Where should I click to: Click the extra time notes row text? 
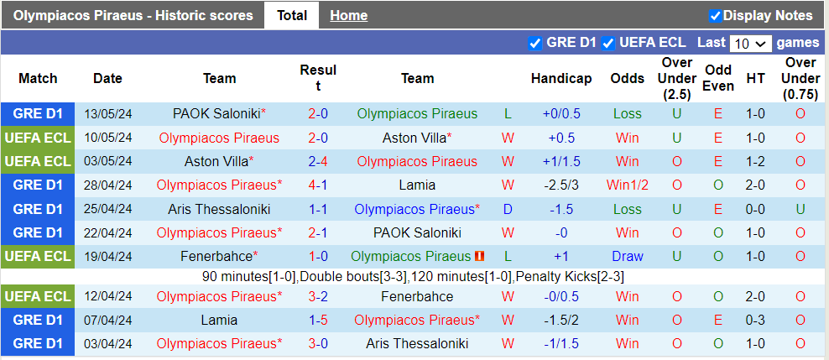click(x=413, y=276)
